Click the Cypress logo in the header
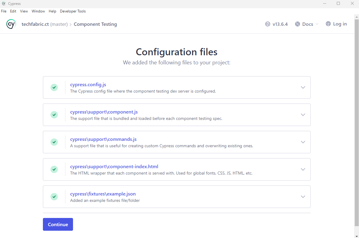 point(11,24)
